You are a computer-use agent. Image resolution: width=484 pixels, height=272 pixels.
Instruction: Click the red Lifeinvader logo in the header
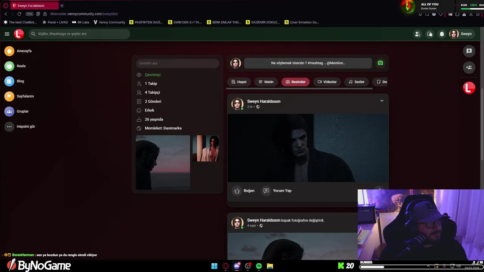pyautogui.click(x=19, y=34)
